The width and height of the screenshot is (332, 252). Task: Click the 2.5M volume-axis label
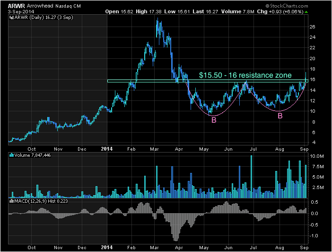click(x=318, y=188)
